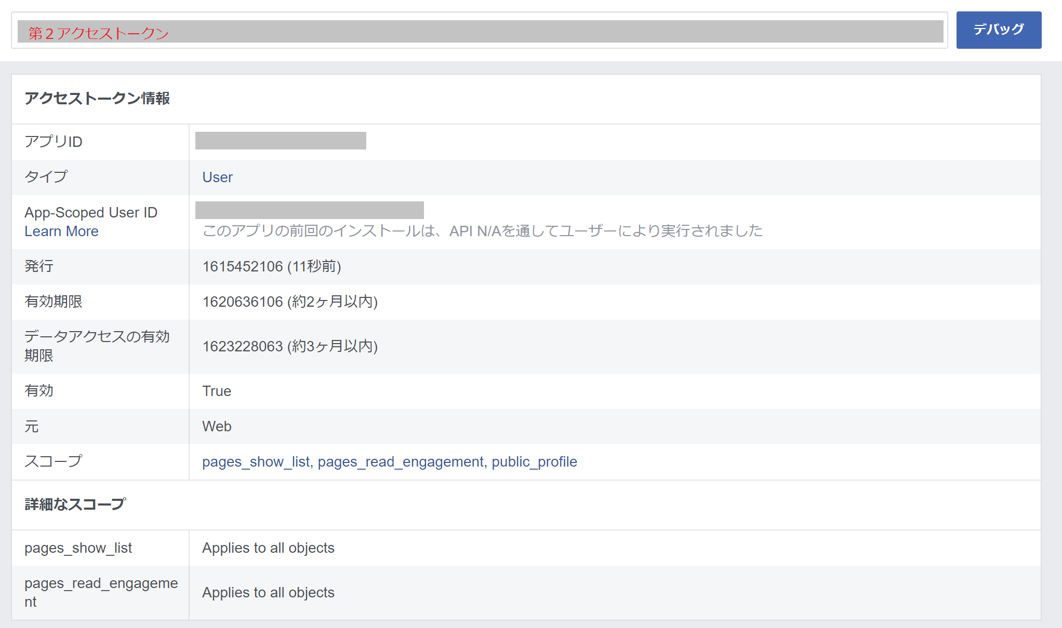Click the redacted App-Scoped User ID value

tap(310, 210)
